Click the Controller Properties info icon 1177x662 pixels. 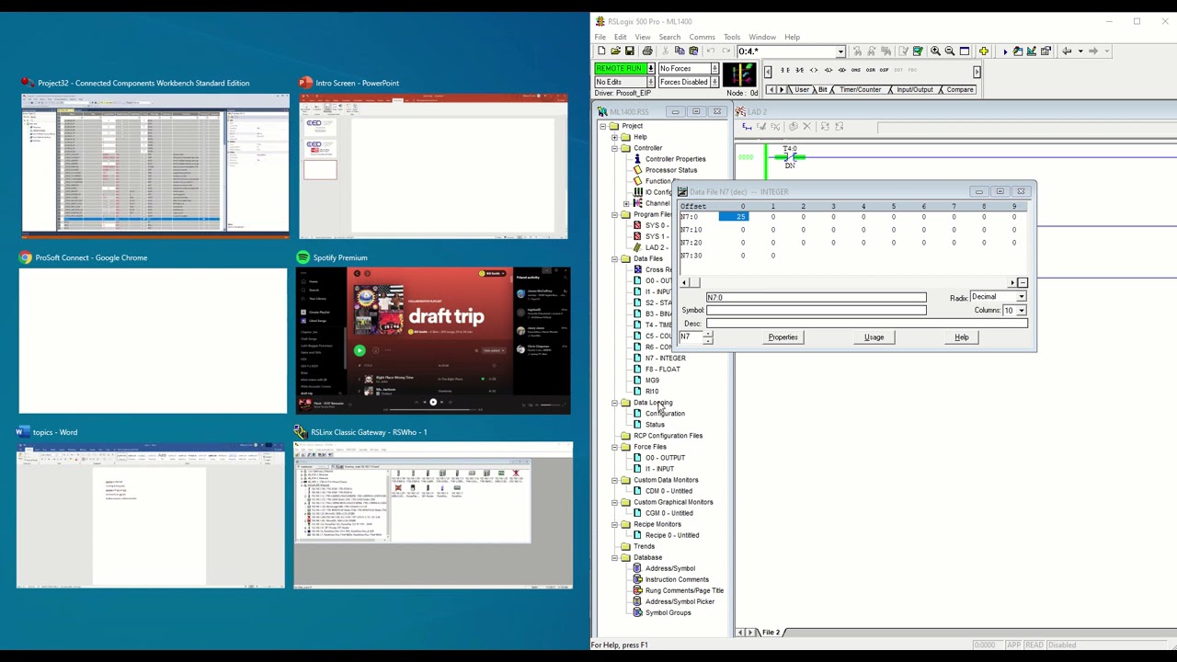(x=637, y=159)
